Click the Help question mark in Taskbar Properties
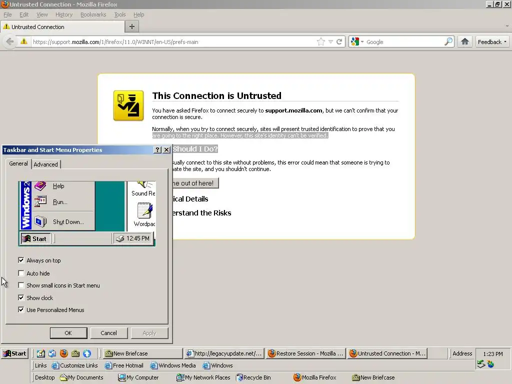This screenshot has width=512, height=384. pyautogui.click(x=157, y=150)
